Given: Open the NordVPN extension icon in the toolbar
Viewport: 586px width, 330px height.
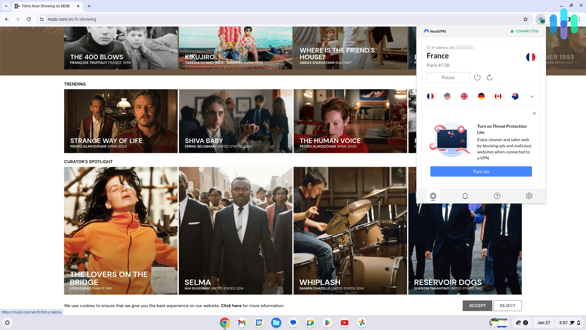Looking at the screenshot, I should [542, 19].
